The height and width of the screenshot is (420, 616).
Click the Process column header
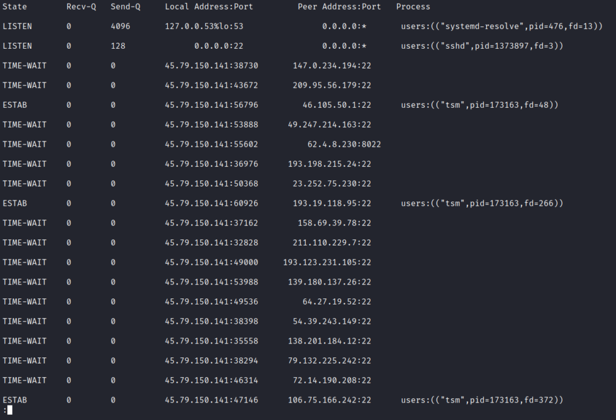(x=413, y=7)
